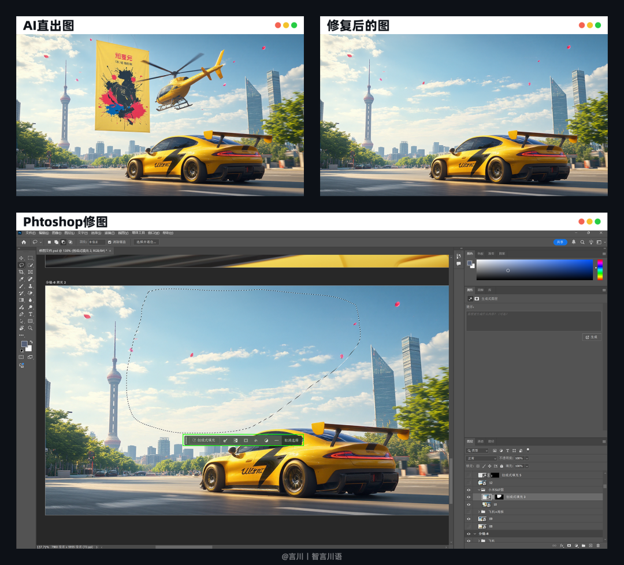Toggle visibility of layer 09

[x=469, y=519]
